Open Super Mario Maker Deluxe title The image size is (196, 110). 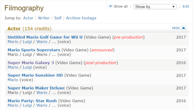36,88
